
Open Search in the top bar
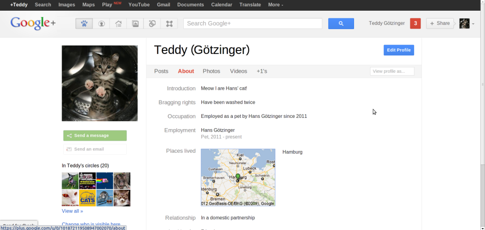(x=43, y=5)
